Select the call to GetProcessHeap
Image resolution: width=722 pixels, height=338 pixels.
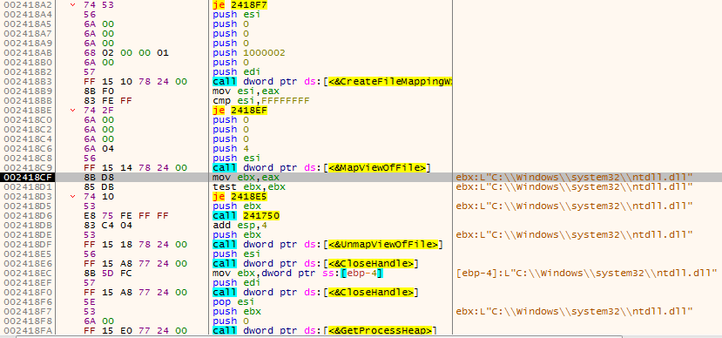click(x=324, y=331)
